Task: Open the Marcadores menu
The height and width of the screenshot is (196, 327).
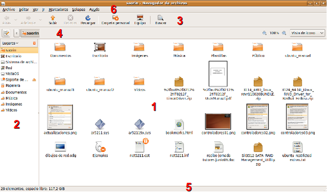Action: (x=58, y=10)
